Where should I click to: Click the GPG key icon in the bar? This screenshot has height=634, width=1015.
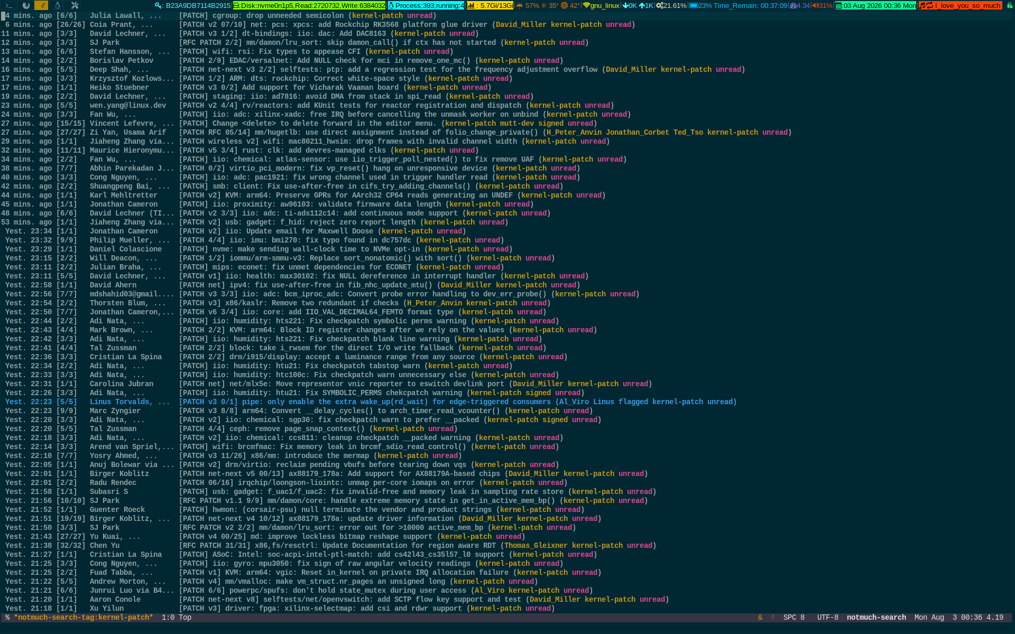click(159, 5)
